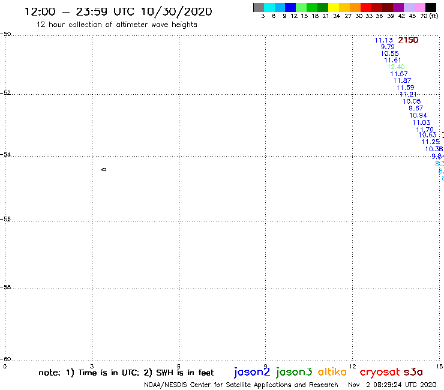Click the 9.79 wave height value
The height and width of the screenshot is (390, 444).
(x=388, y=47)
